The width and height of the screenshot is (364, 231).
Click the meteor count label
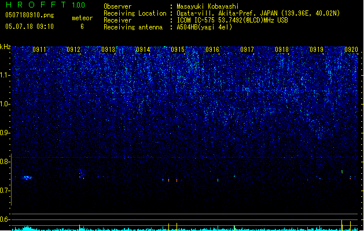tap(82, 18)
